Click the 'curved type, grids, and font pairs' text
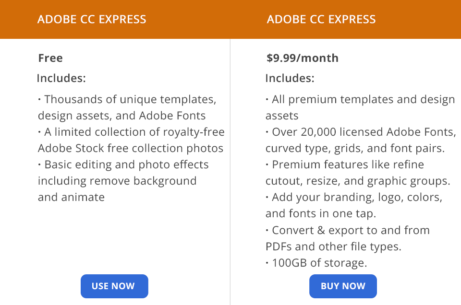The height and width of the screenshot is (305, 461). point(355,148)
